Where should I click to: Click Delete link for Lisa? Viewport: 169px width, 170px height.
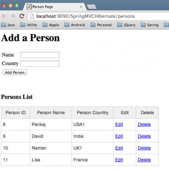pos(144,160)
